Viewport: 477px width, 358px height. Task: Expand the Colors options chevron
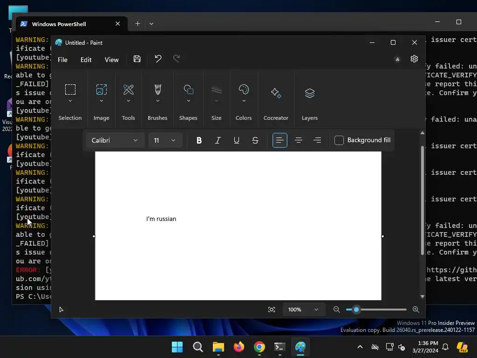click(x=244, y=101)
